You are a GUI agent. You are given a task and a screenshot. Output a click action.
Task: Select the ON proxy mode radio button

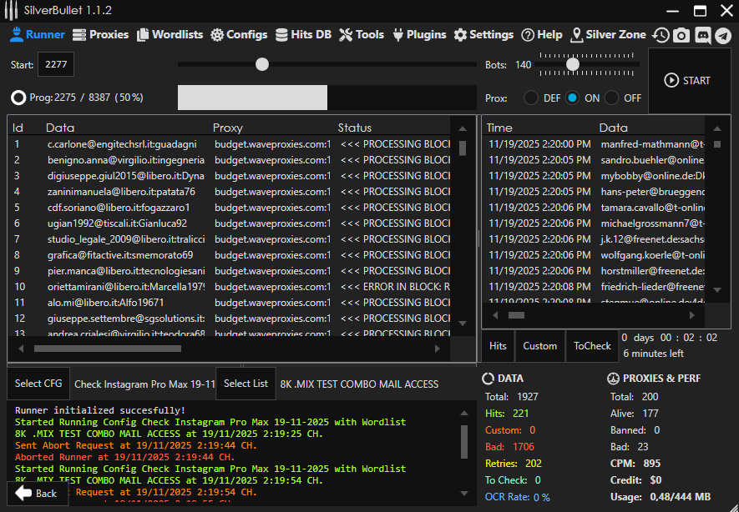572,98
